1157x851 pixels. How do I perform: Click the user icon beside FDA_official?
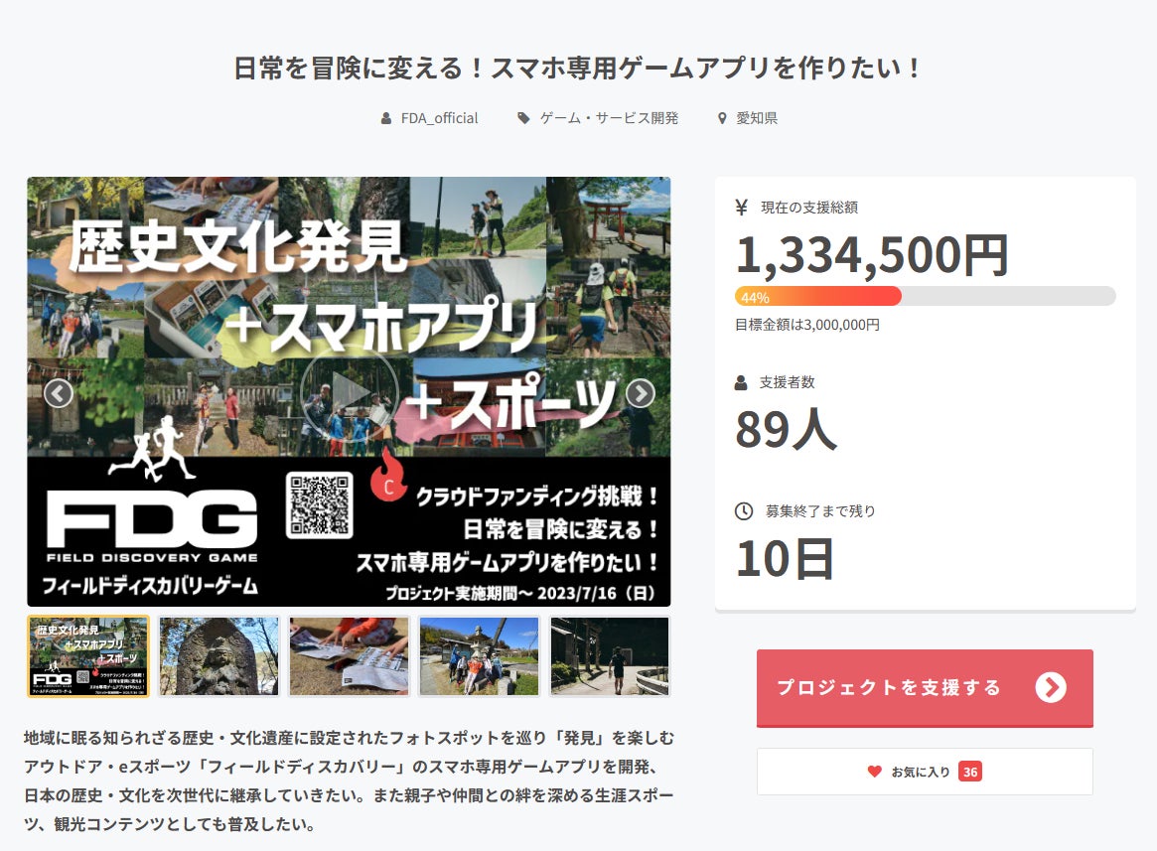point(386,118)
